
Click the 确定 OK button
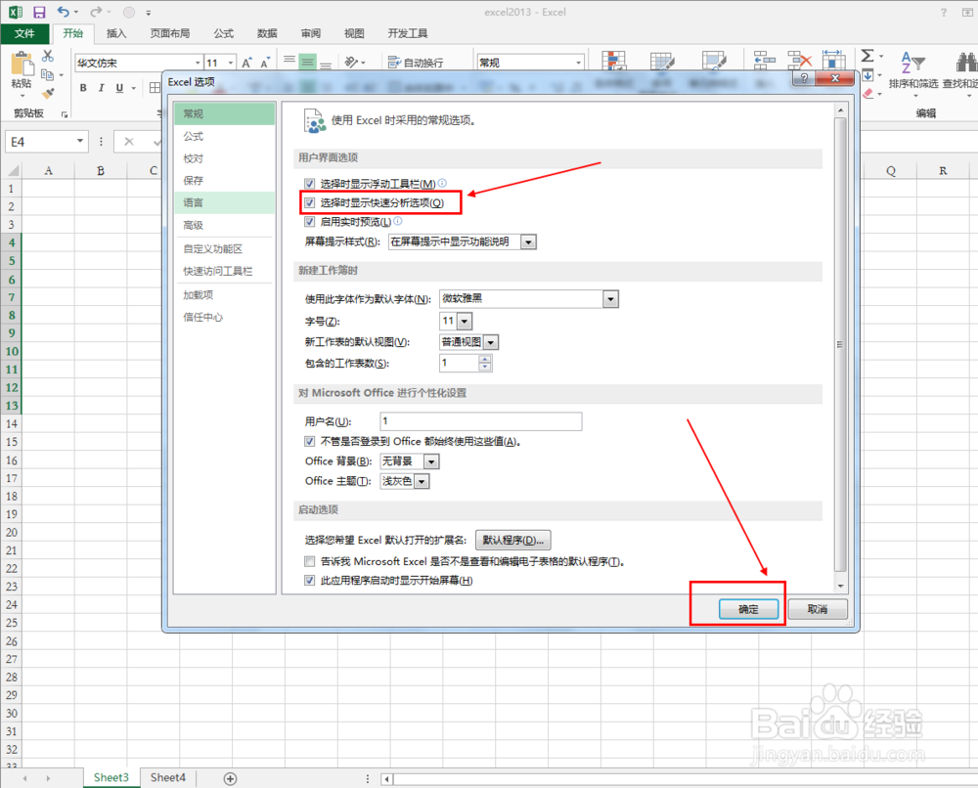tap(748, 609)
